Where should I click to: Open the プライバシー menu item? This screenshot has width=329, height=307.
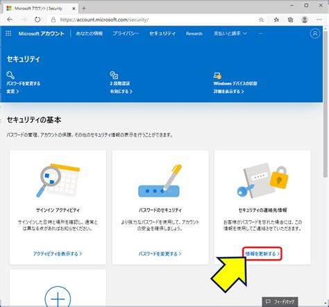(x=126, y=33)
